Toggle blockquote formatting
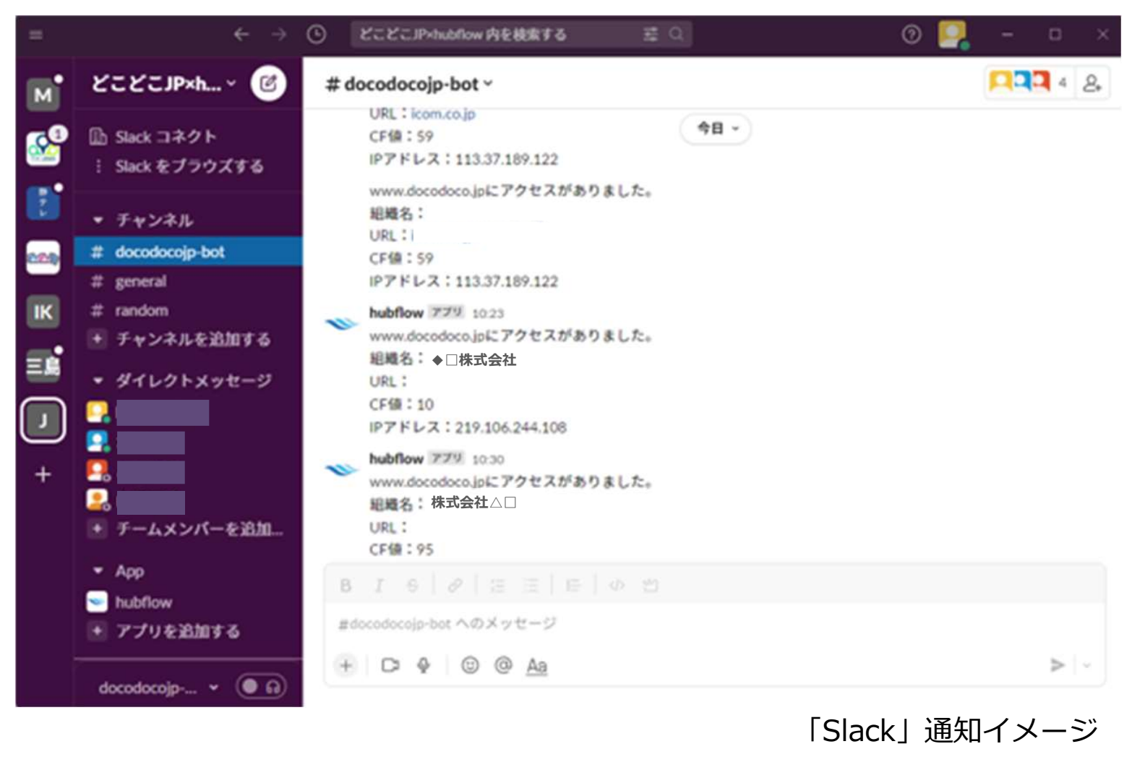1132x757 pixels. pos(573,586)
